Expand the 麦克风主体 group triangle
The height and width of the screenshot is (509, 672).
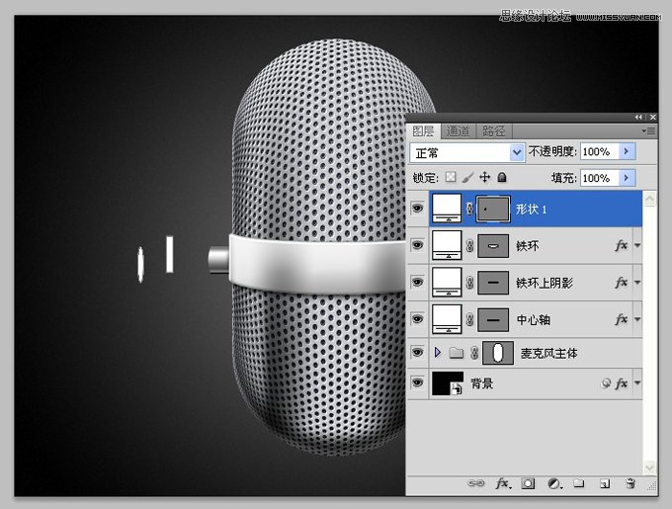[438, 353]
